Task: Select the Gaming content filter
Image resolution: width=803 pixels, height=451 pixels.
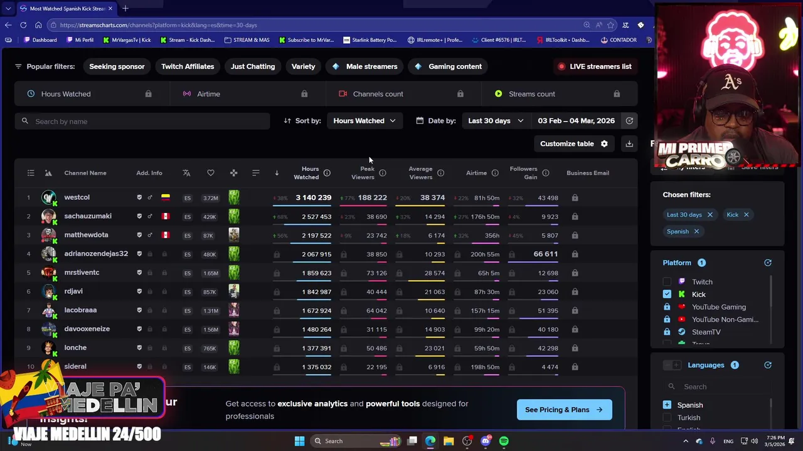Action: pyautogui.click(x=449, y=66)
